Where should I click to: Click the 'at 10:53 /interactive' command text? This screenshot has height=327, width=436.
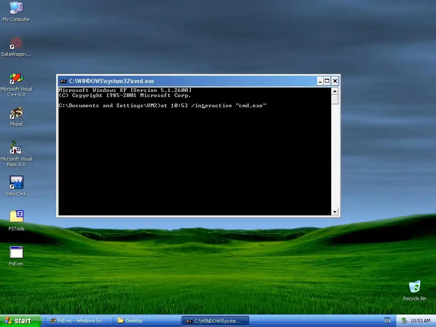pyautogui.click(x=196, y=106)
